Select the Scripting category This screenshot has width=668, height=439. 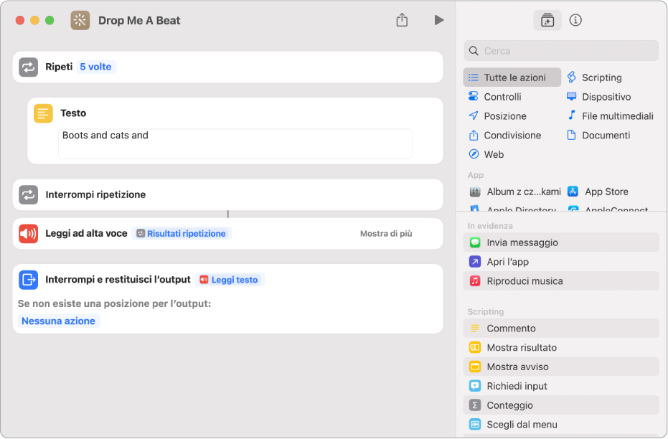point(595,77)
